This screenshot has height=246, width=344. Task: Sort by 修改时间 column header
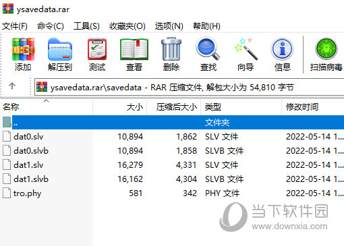pyautogui.click(x=313, y=107)
